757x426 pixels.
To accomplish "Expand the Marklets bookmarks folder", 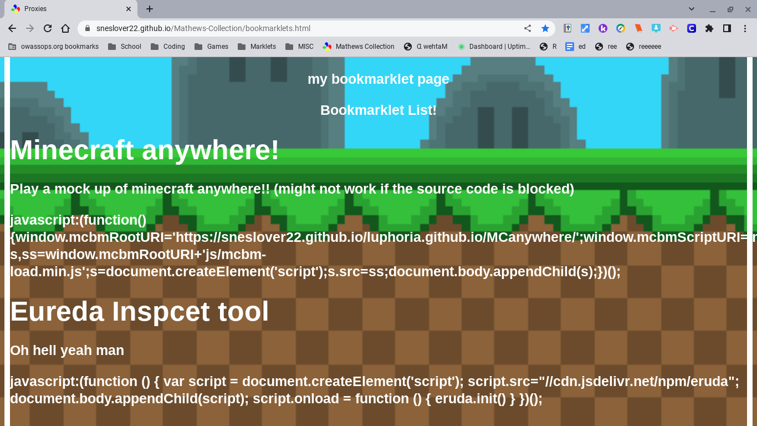I will (257, 47).
